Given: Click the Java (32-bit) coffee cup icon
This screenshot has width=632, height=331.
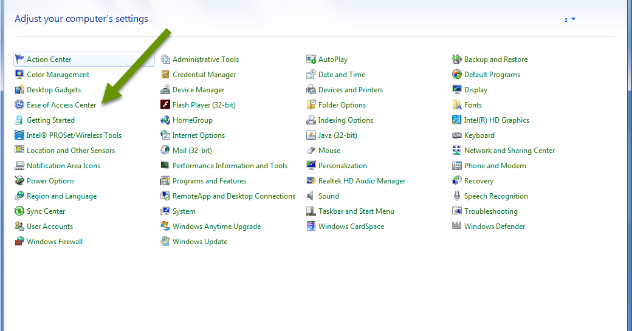Looking at the screenshot, I should point(311,135).
